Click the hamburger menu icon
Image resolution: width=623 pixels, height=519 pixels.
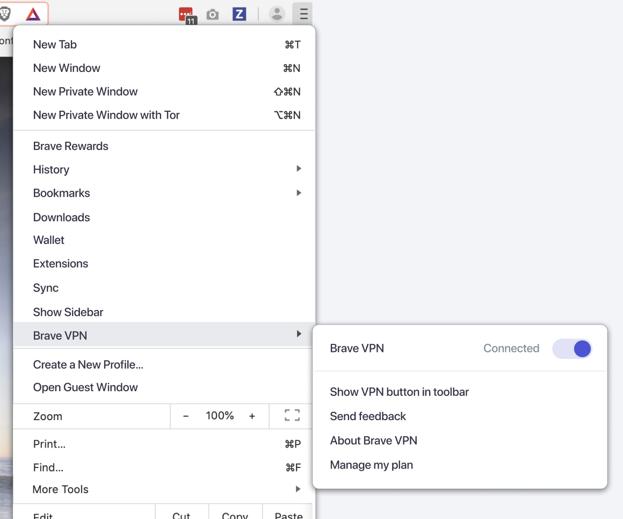tap(302, 14)
